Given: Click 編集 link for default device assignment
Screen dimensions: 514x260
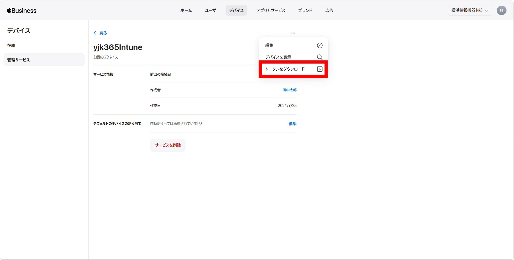Looking at the screenshot, I should point(293,124).
